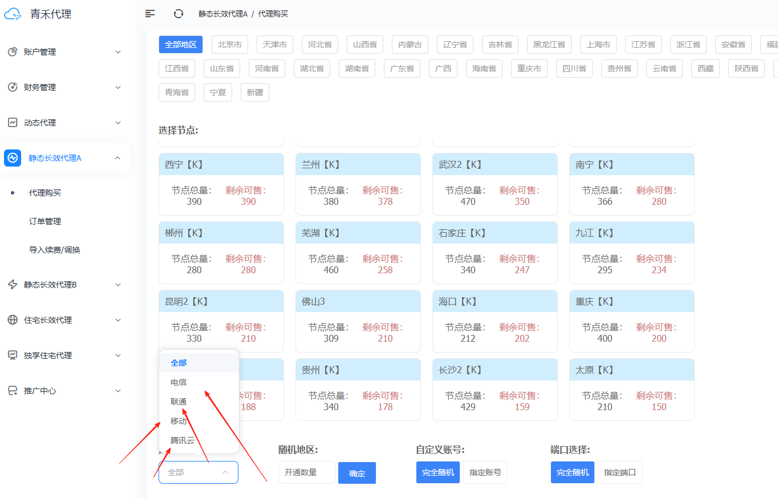
Task: Collapse the 静态长效代理A menu section
Action: coord(117,158)
